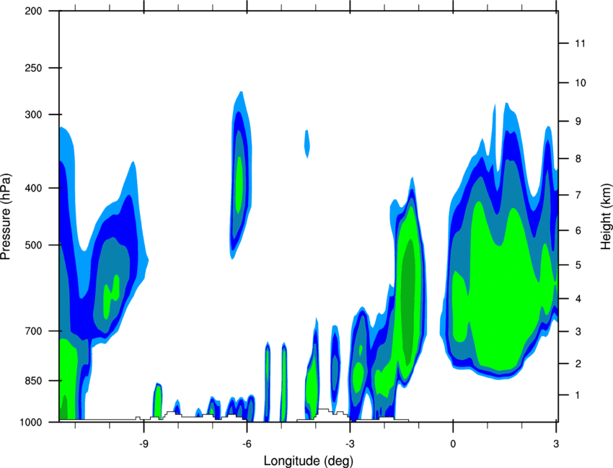Select the 1000 pressure tick label
Screen dimensions: 613x468
pos(31,423)
